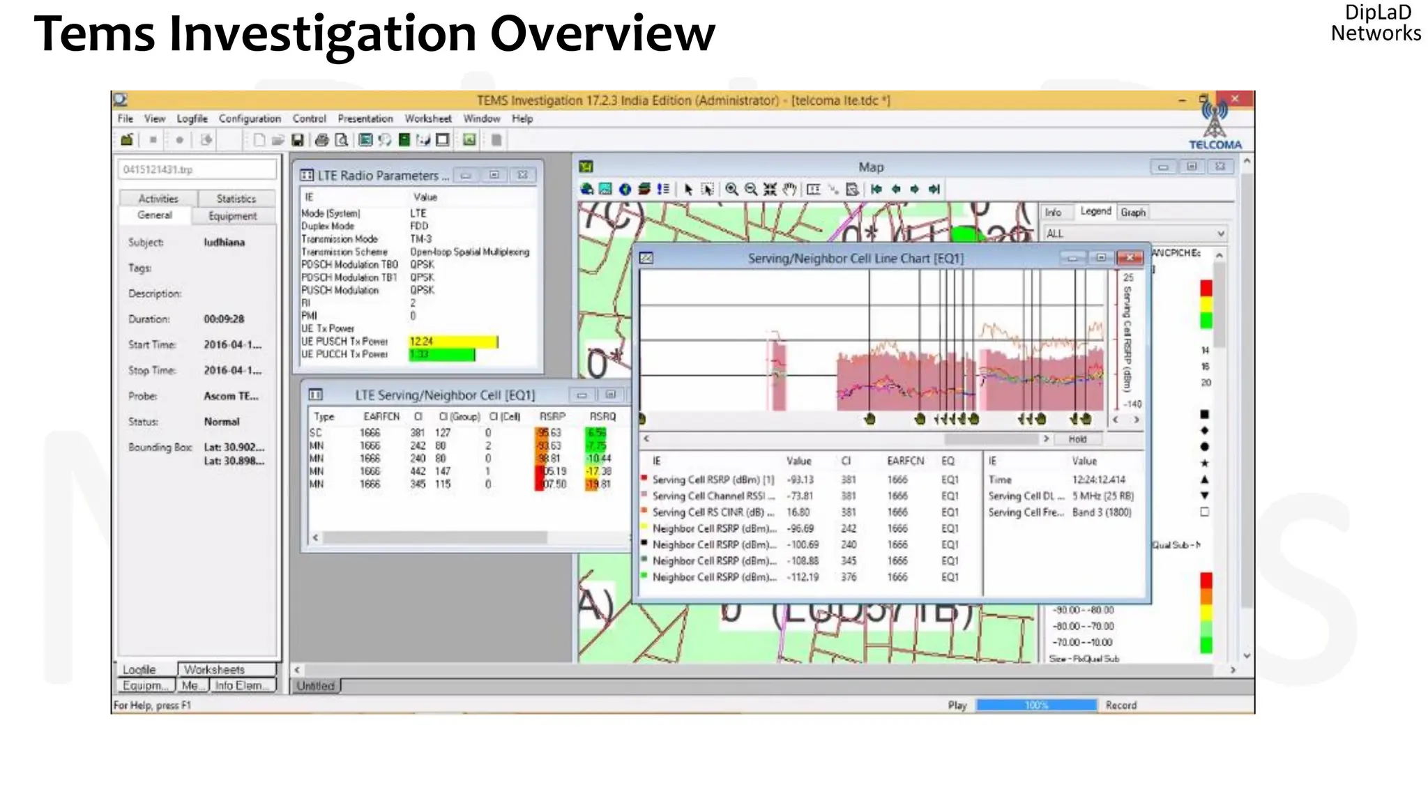1428x803 pixels.
Task: Click the fit-to-view arrows icon in Map toolbar
Action: tap(770, 189)
